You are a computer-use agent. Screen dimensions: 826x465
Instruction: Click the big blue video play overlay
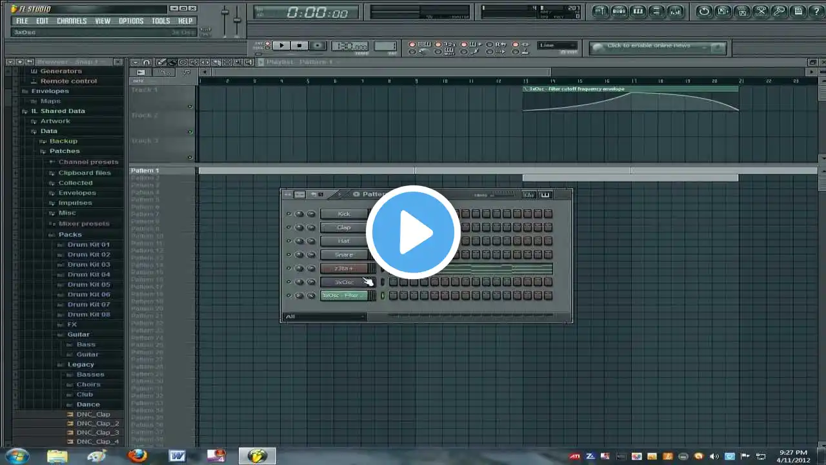coord(413,232)
